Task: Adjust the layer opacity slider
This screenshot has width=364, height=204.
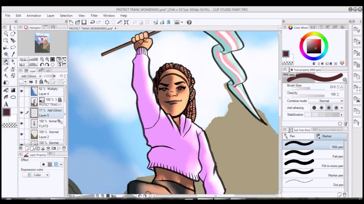Action: click(50, 76)
